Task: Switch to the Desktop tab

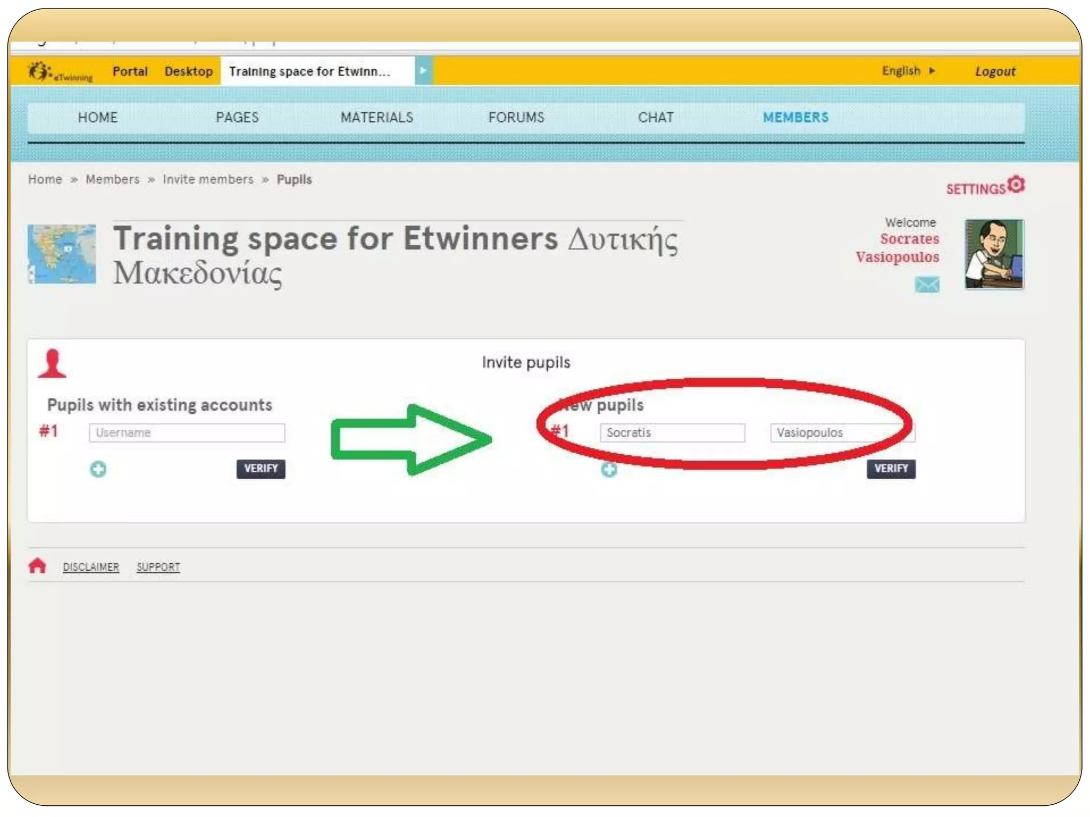Action: (188, 71)
